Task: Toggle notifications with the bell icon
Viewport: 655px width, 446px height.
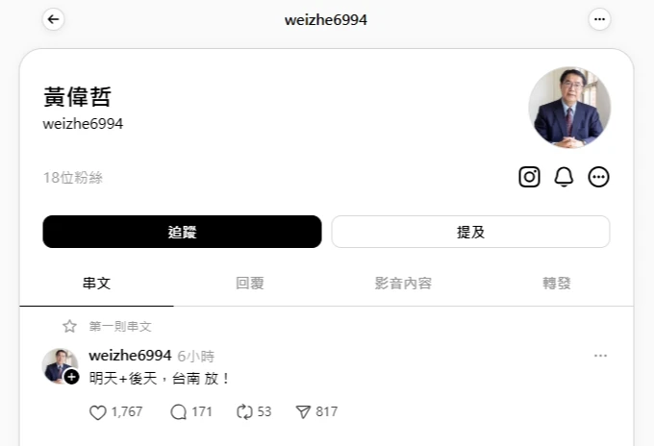Action: click(564, 177)
